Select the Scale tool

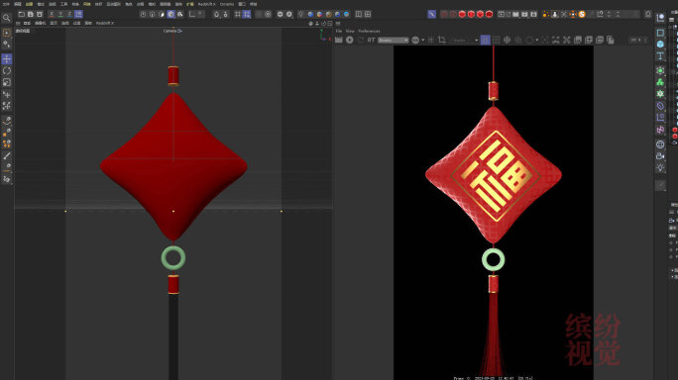pyautogui.click(x=7, y=82)
